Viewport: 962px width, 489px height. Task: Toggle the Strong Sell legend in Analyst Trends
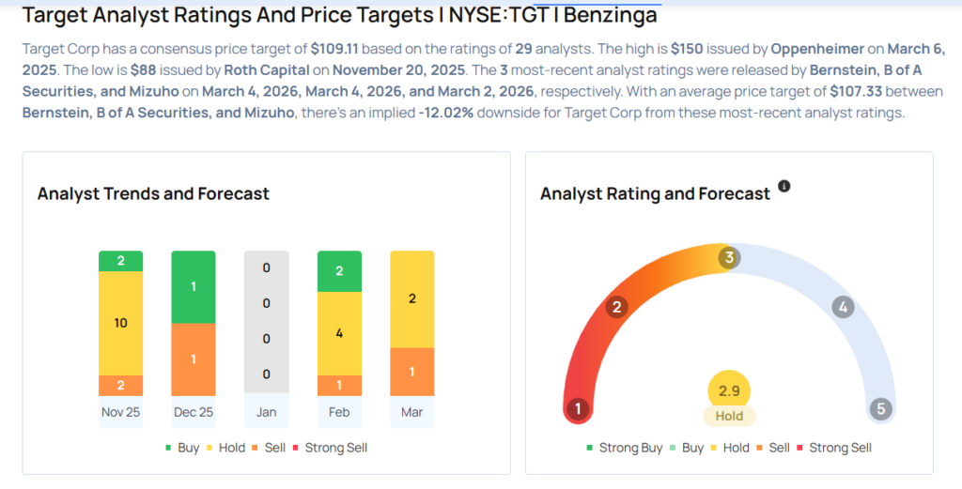coord(329,448)
